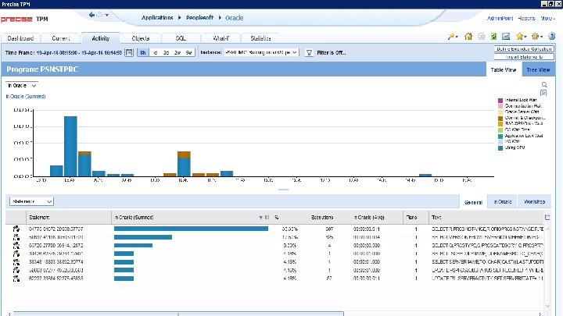Screen dimensions: 563x316
Task: Click Peoplesoft in the breadcrumb
Action: [x=199, y=17]
